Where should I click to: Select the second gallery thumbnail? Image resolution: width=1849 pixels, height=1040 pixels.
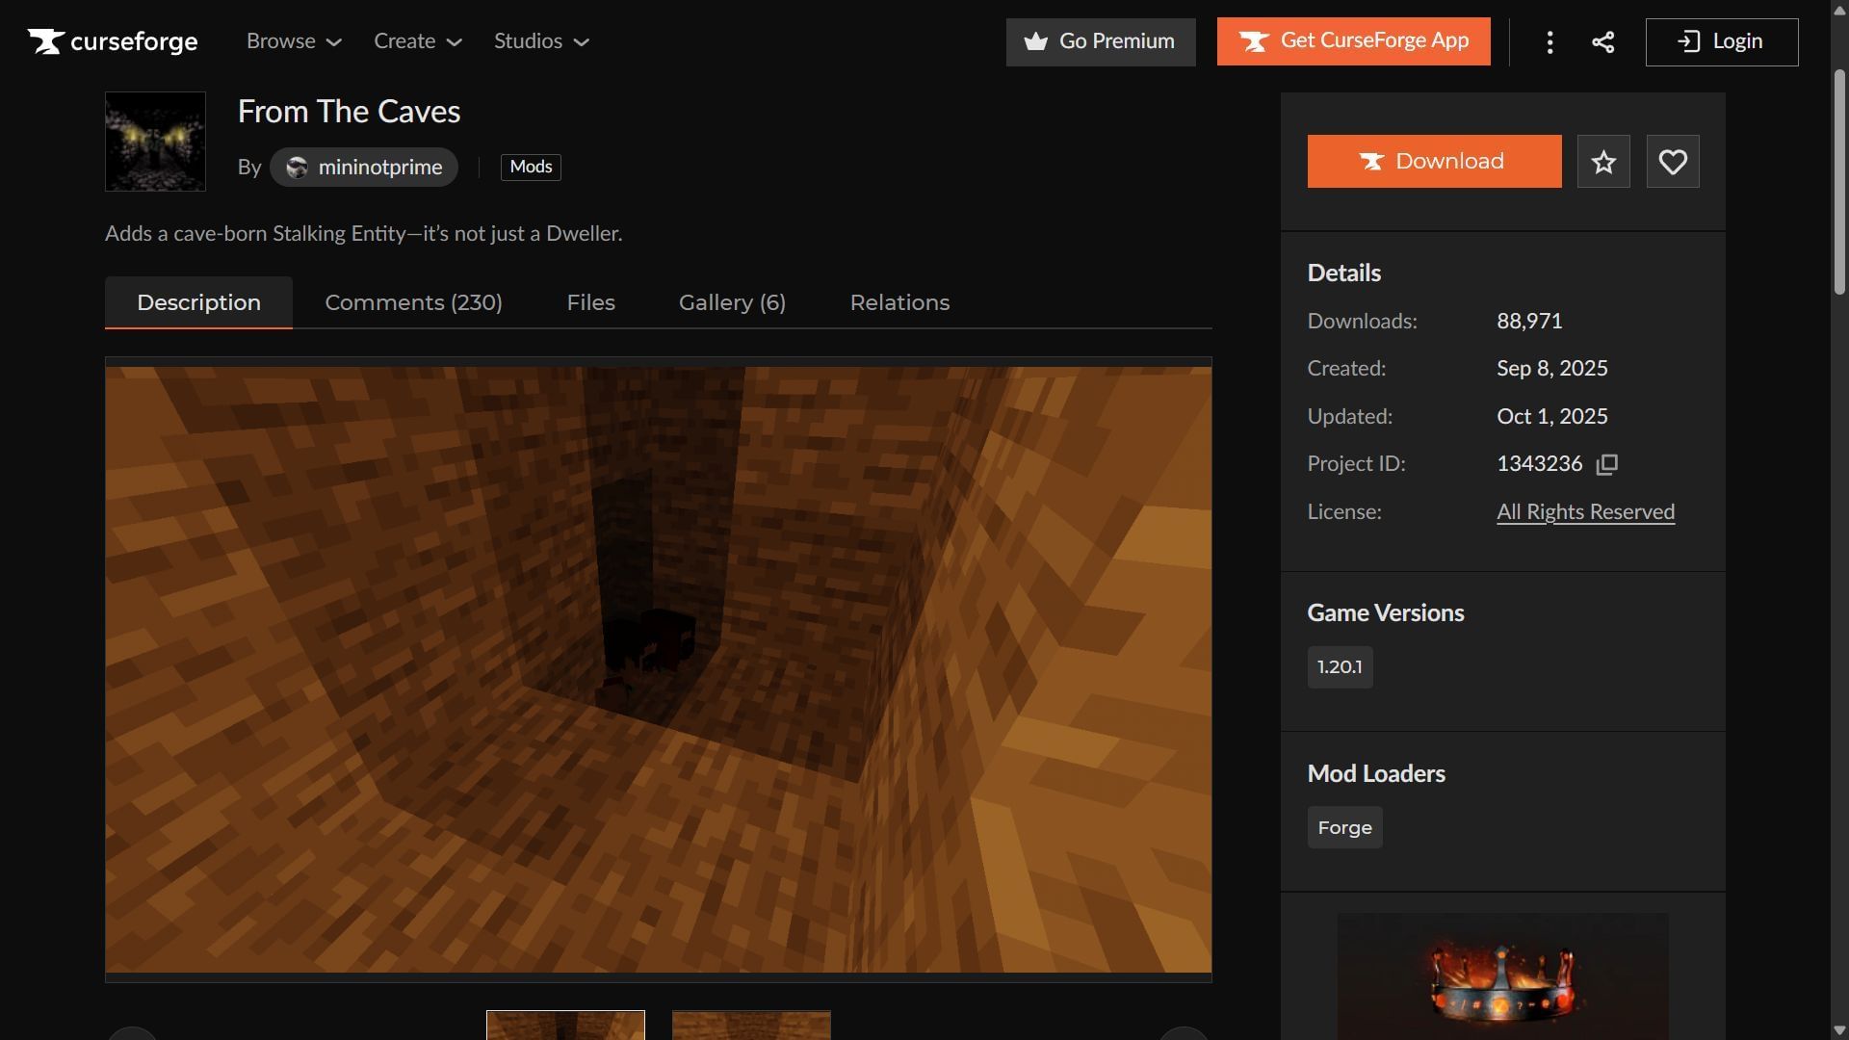coord(751,1025)
